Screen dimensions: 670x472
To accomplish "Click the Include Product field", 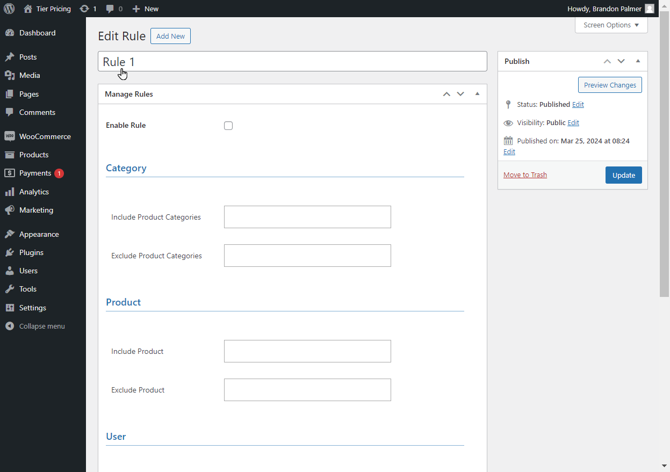I will point(307,351).
